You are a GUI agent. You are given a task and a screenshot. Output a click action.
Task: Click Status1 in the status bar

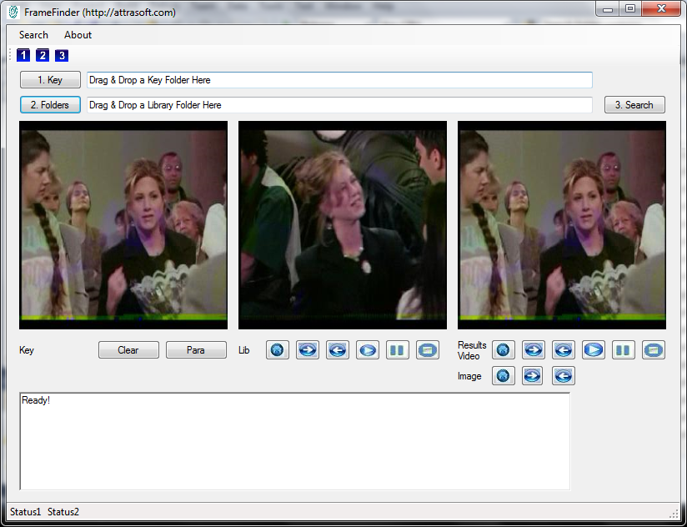point(25,512)
